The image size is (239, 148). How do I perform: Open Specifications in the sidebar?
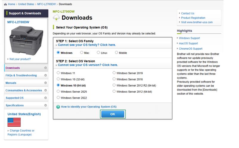26,105
